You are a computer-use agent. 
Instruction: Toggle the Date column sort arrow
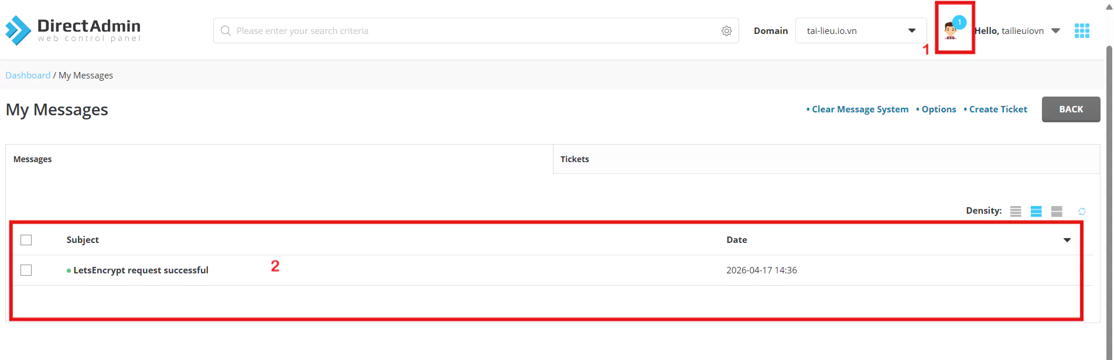tap(1067, 240)
